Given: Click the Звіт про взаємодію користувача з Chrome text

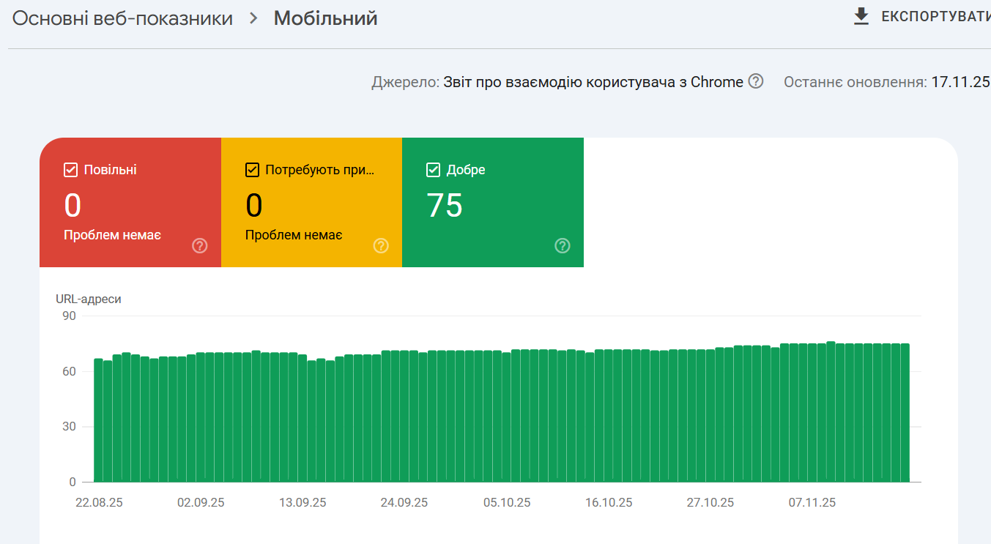Looking at the screenshot, I should [x=593, y=82].
